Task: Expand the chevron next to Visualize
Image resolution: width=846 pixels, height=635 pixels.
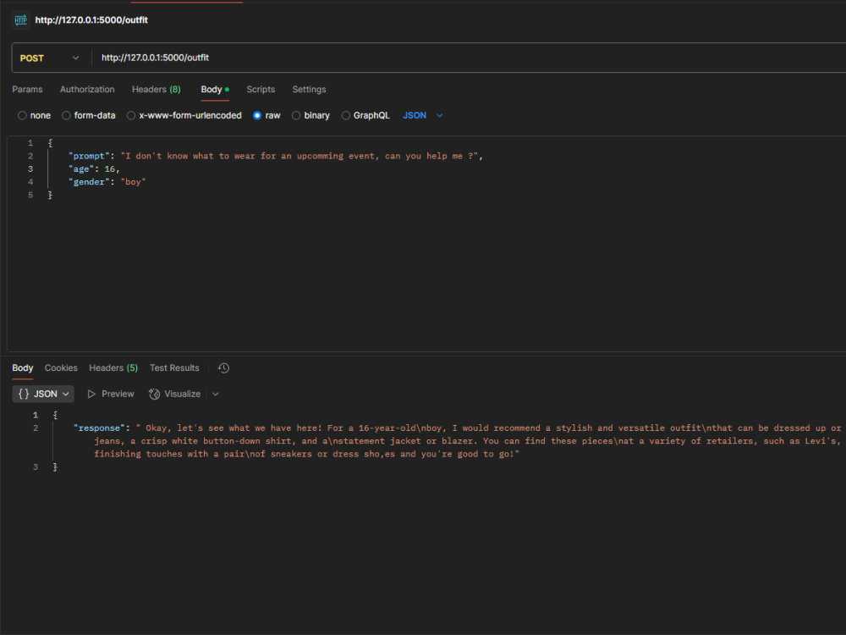Action: click(215, 395)
